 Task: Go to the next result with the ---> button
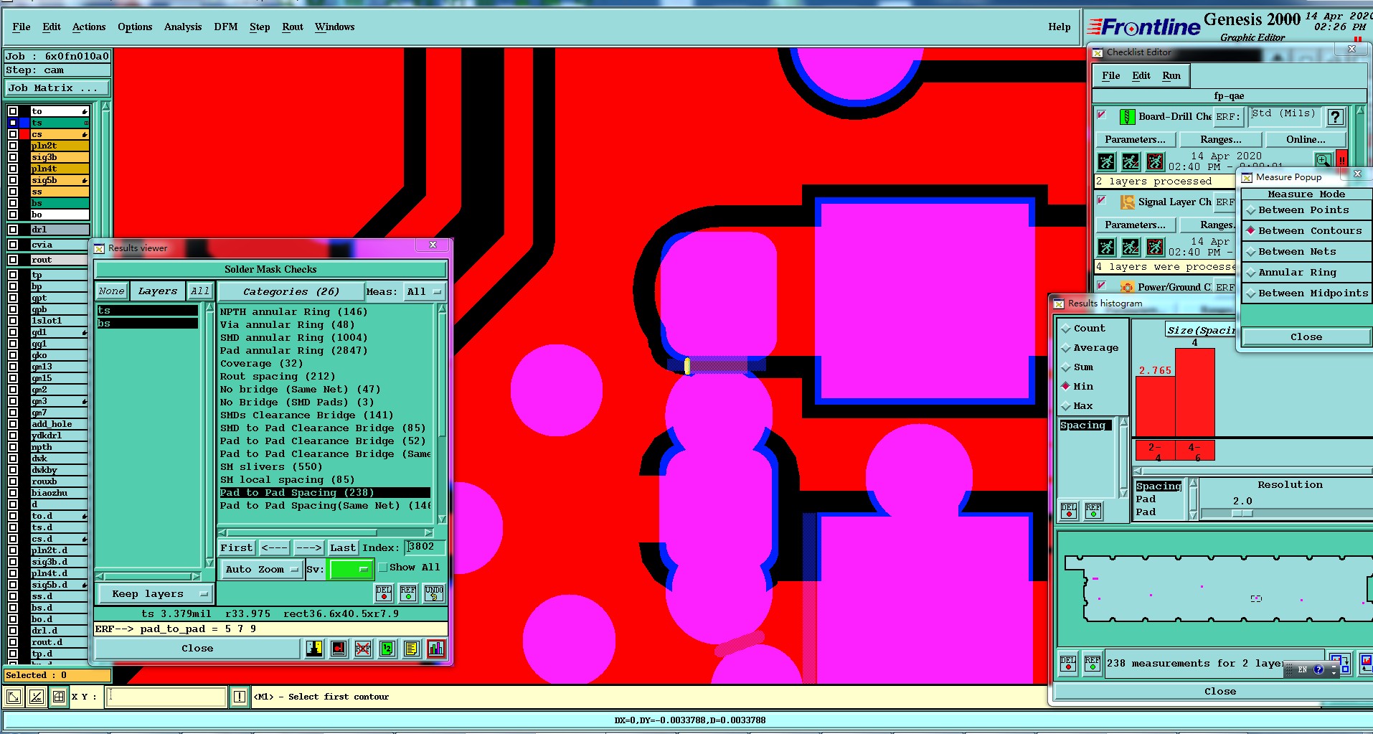click(308, 548)
